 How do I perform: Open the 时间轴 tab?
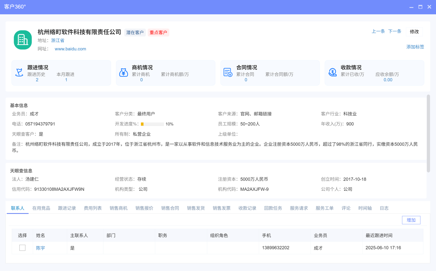pos(365,208)
